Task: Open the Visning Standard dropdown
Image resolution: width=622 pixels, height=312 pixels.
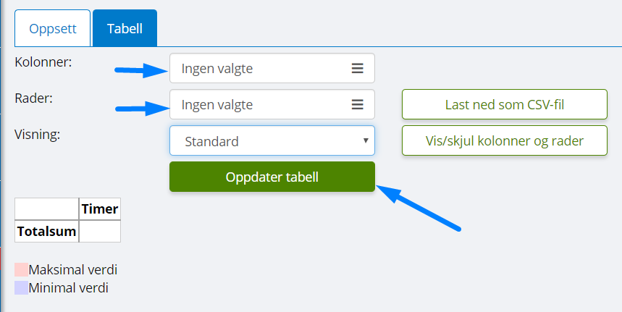Action: click(272, 140)
